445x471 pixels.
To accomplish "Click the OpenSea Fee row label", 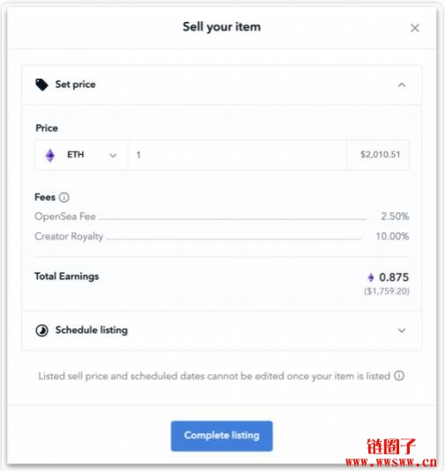I will (65, 217).
